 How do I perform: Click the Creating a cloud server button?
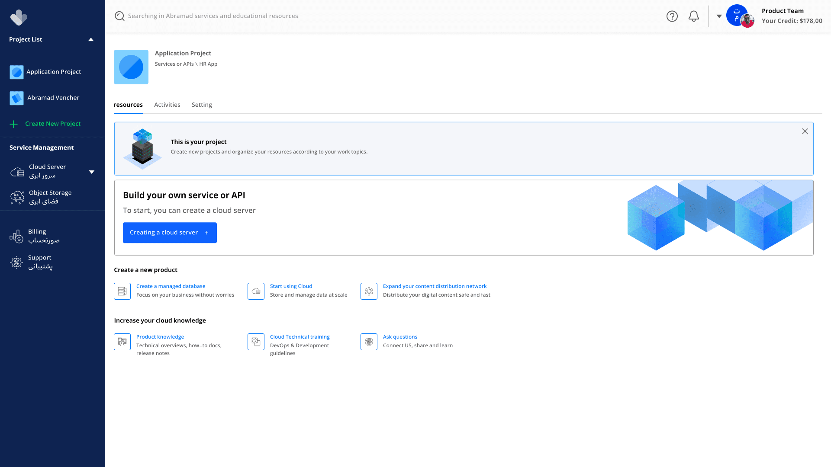click(x=170, y=233)
